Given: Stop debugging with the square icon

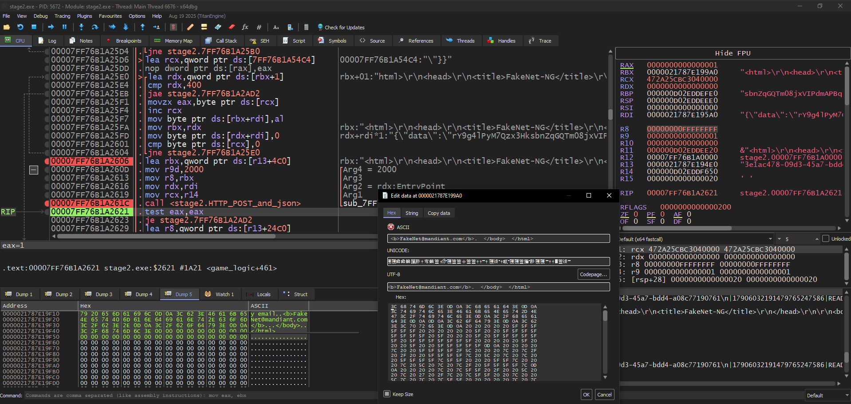Looking at the screenshot, I should point(34,27).
